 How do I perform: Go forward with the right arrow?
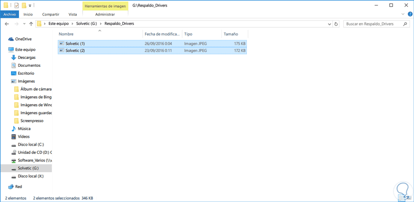16,24
